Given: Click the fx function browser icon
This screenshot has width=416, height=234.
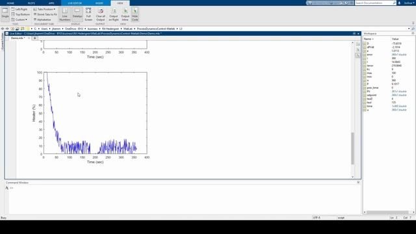Looking at the screenshot, I should coord(7,188).
